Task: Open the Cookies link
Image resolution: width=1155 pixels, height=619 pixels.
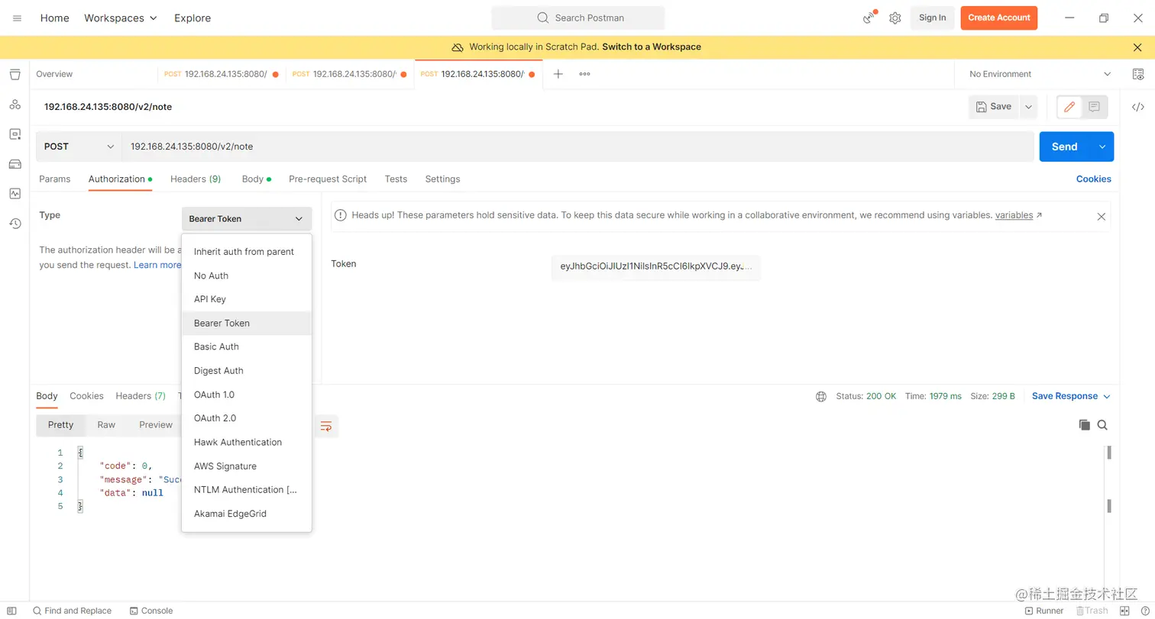Action: pyautogui.click(x=1093, y=179)
